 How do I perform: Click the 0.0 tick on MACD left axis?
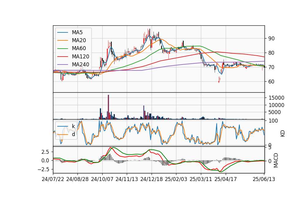coord(45,161)
